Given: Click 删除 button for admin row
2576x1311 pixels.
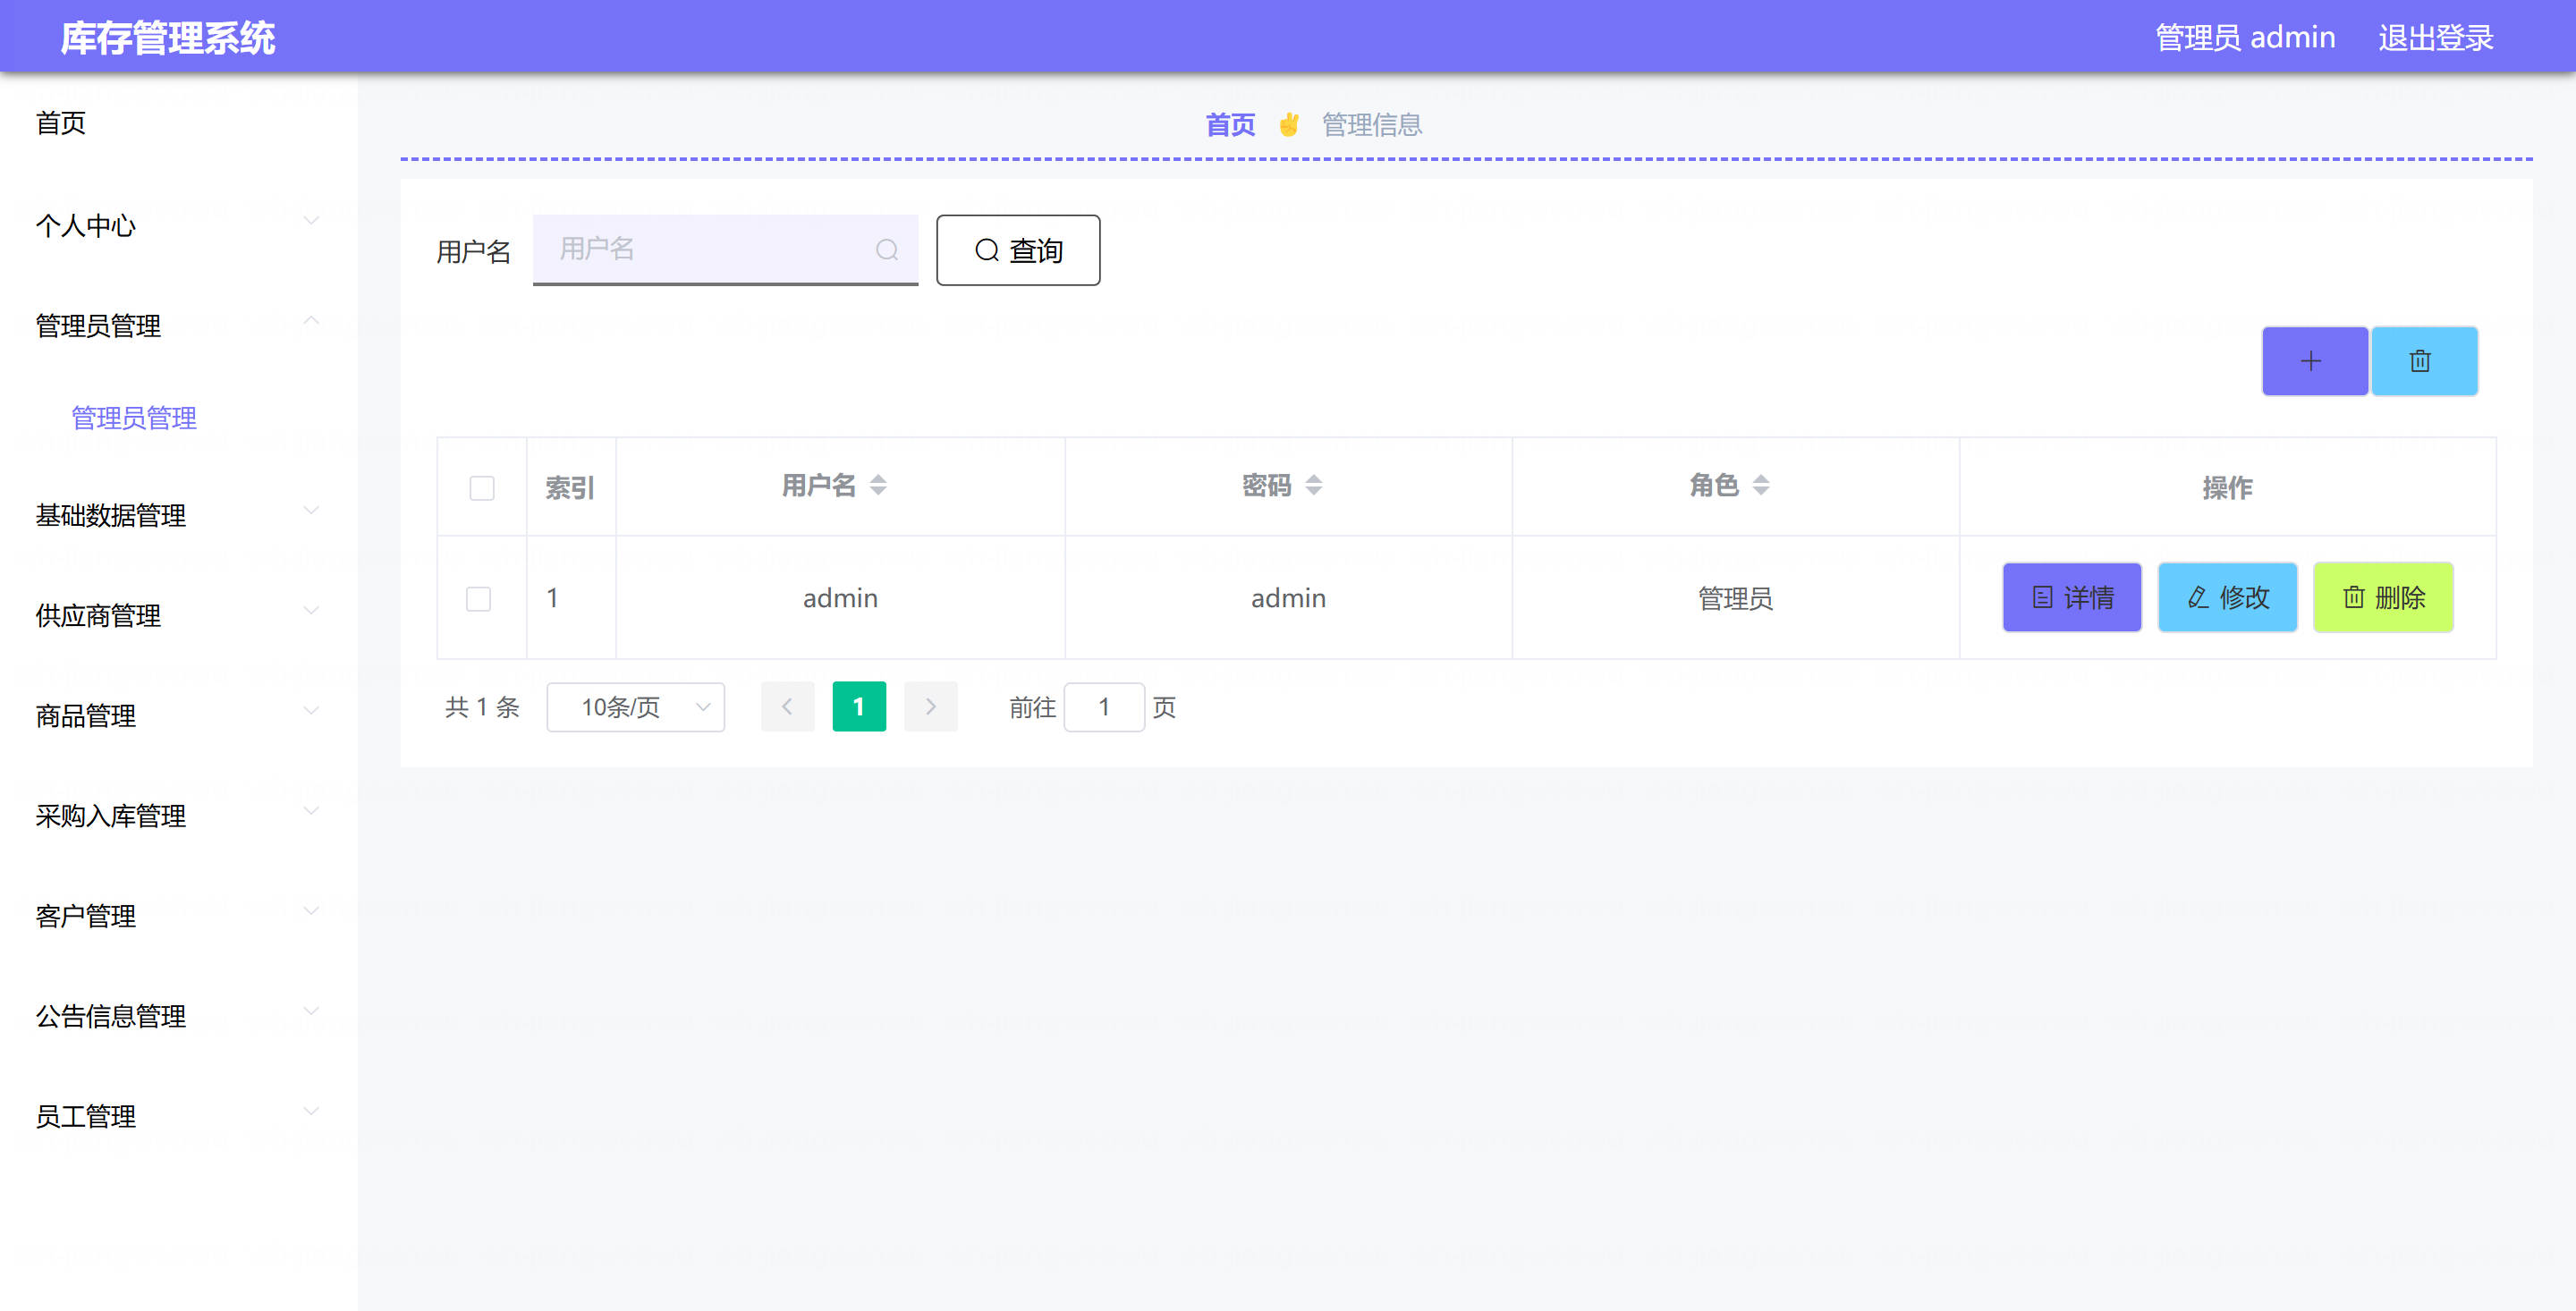Looking at the screenshot, I should [2383, 597].
